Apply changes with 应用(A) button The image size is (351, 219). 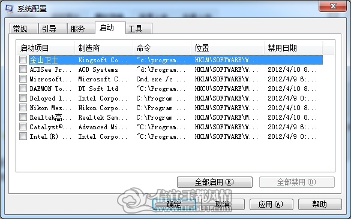271,204
